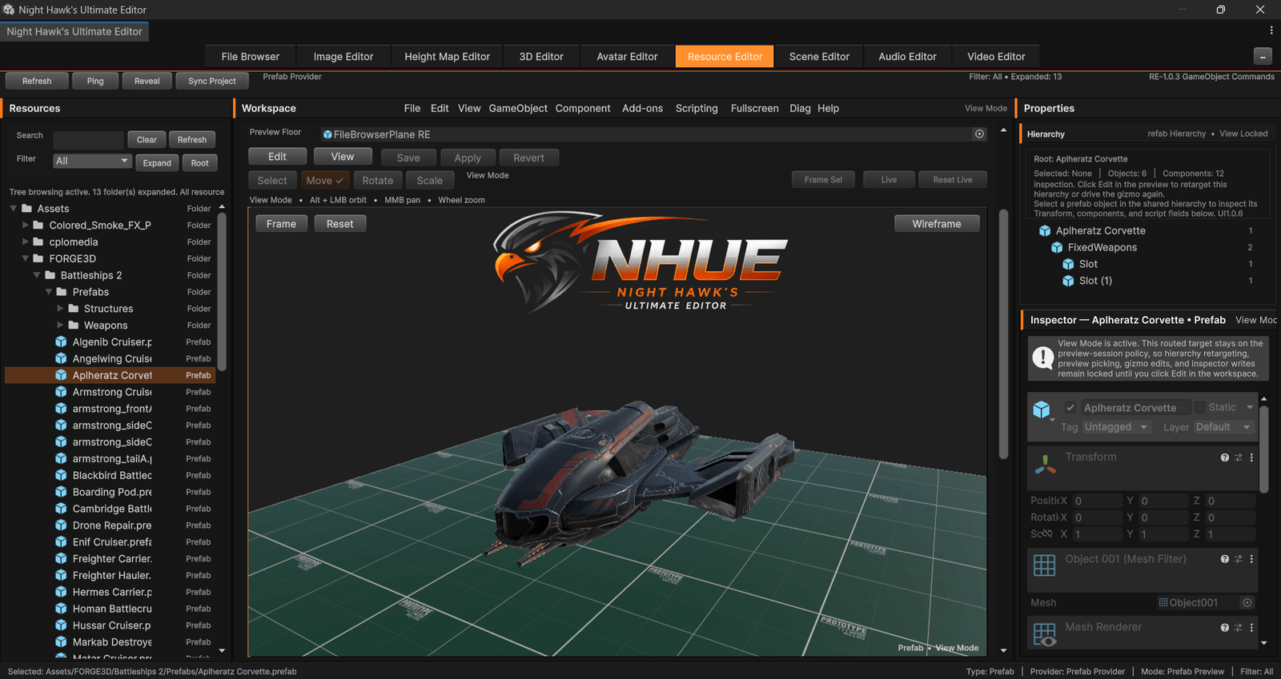Open the 3D Editor tab
The width and height of the screenshot is (1281, 679).
tap(541, 57)
